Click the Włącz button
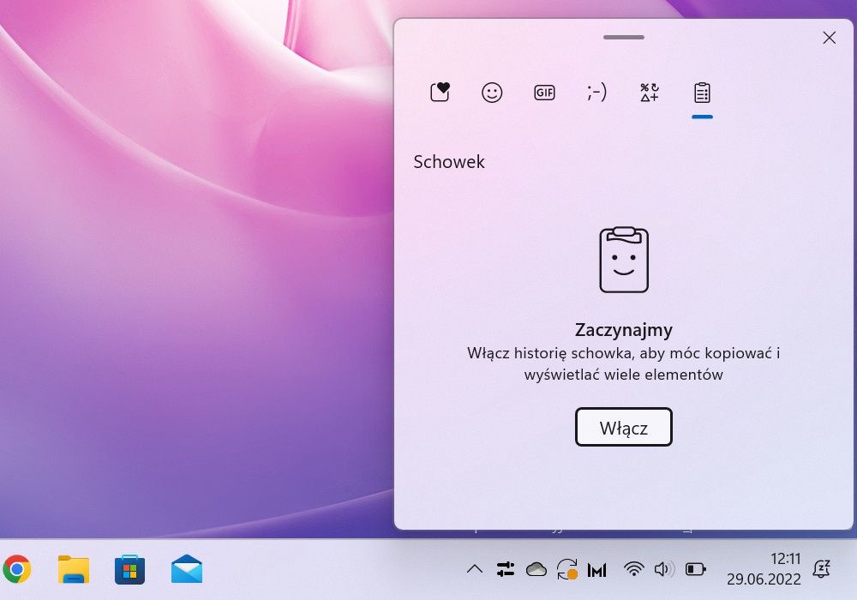Viewport: 857px width, 600px height. coord(624,428)
